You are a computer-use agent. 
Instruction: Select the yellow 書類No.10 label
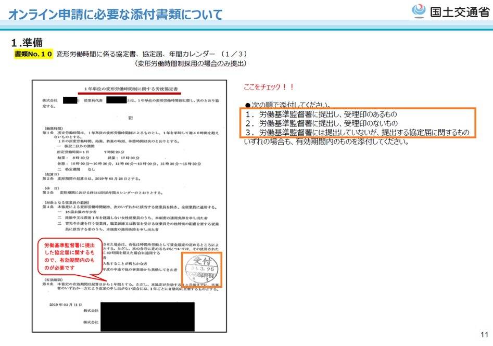pyautogui.click(x=33, y=54)
